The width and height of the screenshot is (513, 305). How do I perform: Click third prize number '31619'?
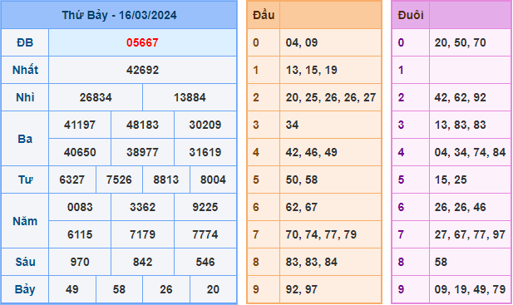coord(205,152)
